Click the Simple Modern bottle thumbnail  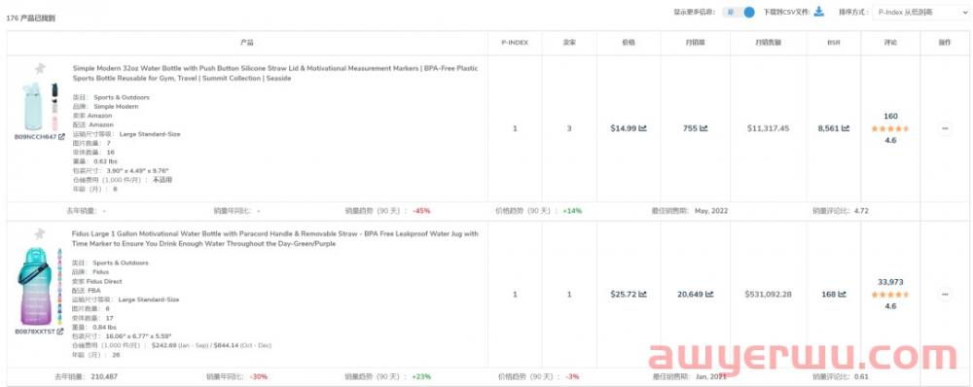pos(40,106)
